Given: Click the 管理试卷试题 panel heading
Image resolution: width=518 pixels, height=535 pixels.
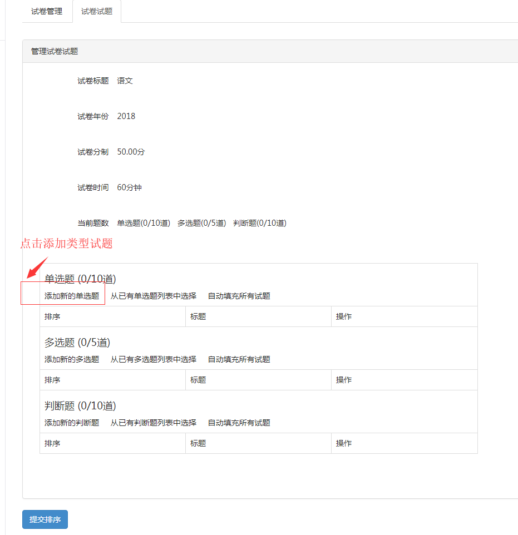Looking at the screenshot, I should point(55,51).
